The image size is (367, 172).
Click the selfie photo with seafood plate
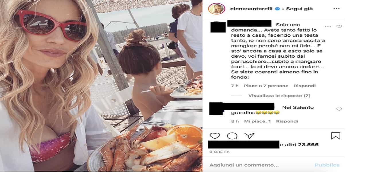[x=101, y=86]
